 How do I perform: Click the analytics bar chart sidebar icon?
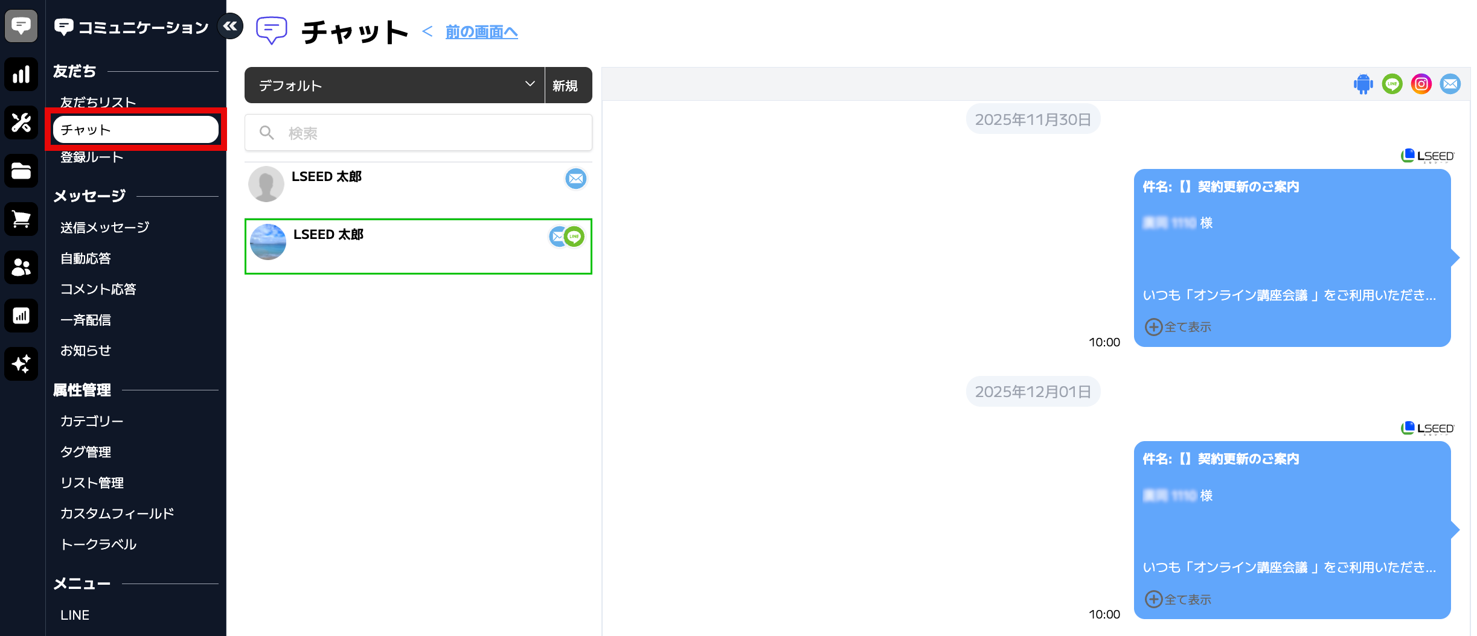click(x=21, y=74)
